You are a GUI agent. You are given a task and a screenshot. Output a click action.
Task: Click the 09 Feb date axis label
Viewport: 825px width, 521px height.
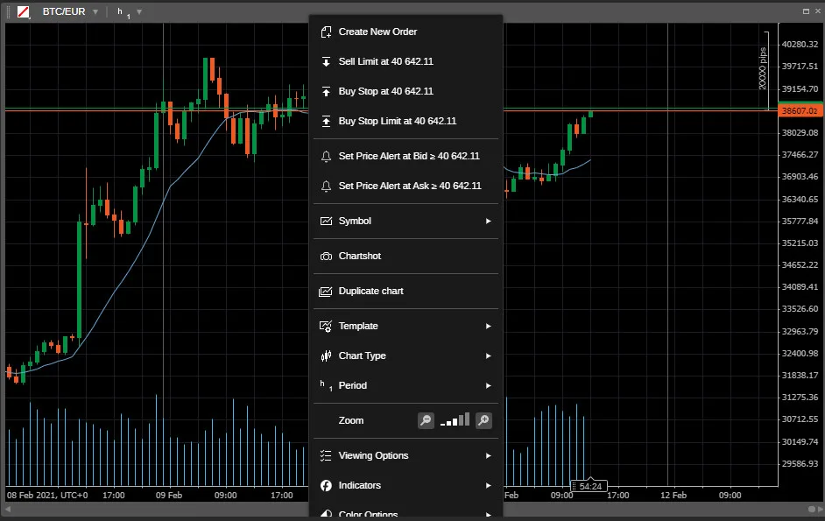(169, 496)
